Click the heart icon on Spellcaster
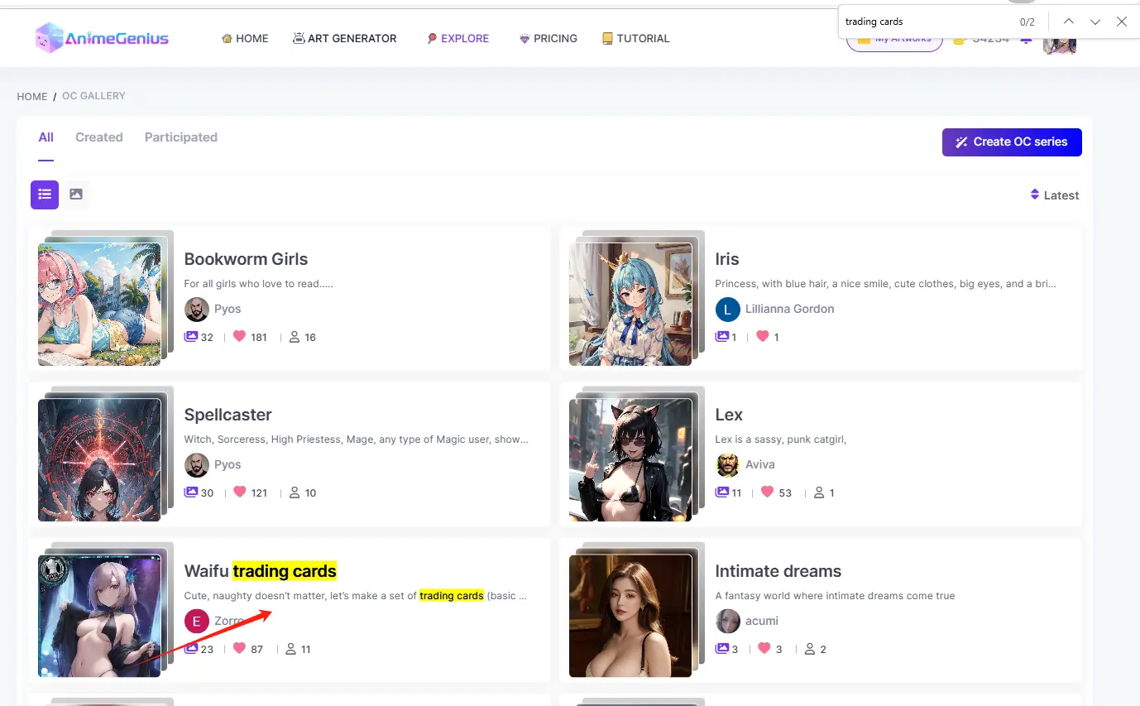The height and width of the screenshot is (706, 1140). pos(240,492)
